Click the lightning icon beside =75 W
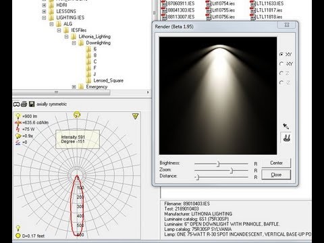The image size is (324, 243). (x=18, y=129)
